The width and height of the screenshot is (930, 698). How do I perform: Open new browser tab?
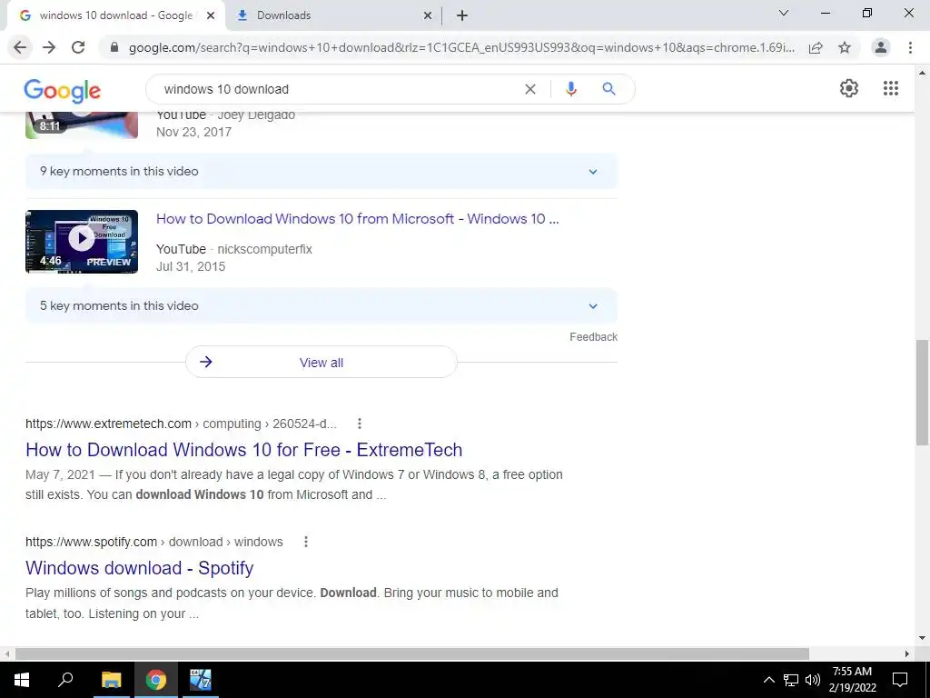[462, 16]
